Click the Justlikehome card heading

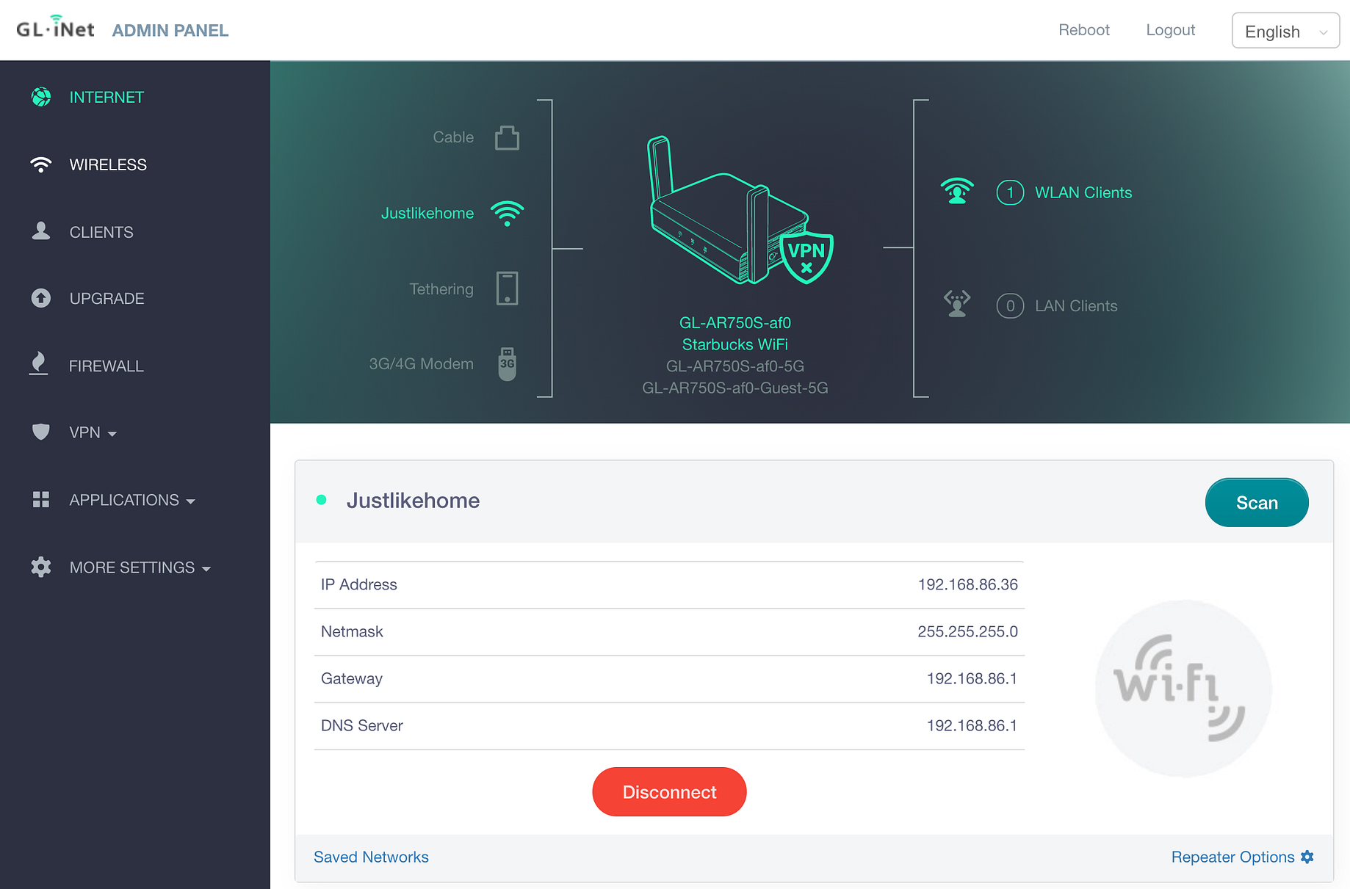pos(413,501)
